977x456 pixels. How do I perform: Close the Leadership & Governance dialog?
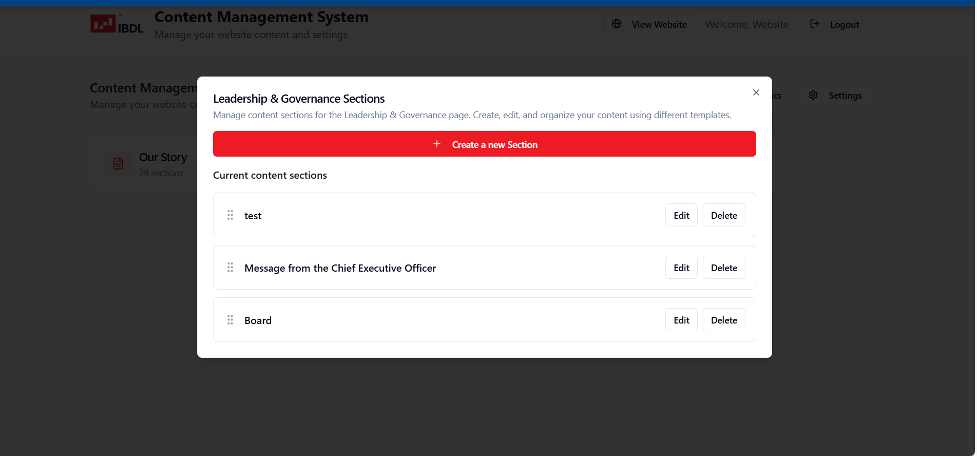(756, 92)
